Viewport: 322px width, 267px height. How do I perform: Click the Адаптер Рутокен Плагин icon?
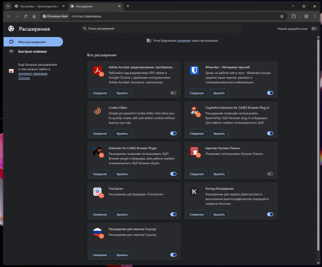click(195, 152)
